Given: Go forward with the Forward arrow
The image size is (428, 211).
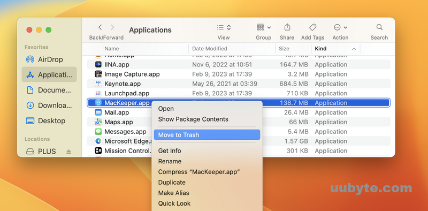Looking at the screenshot, I should 112,27.
